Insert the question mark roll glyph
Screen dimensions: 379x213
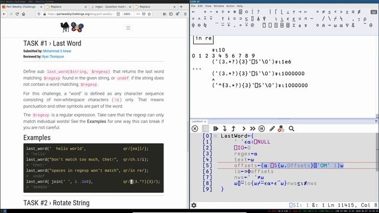tap(258, 12)
